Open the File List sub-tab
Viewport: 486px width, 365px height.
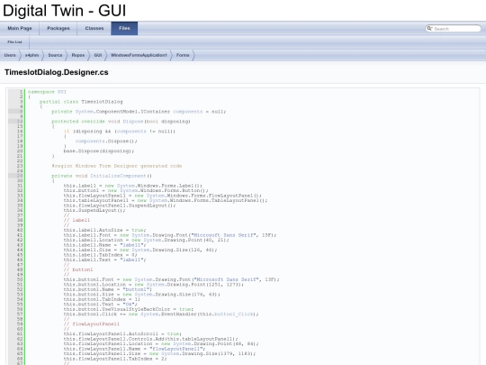[x=14, y=41]
